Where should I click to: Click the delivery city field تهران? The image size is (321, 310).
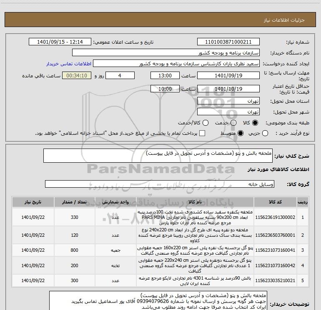[x=228, y=112]
